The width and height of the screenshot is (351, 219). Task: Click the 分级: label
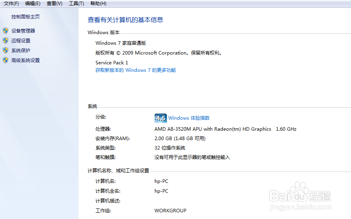click(x=101, y=117)
